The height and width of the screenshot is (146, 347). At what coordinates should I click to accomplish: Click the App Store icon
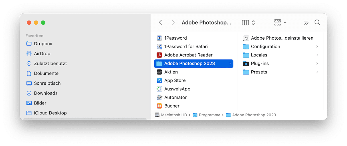(160, 80)
